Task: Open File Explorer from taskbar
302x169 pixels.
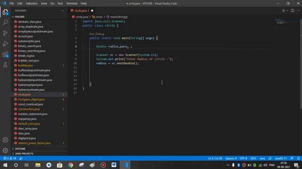Action: [38, 165]
